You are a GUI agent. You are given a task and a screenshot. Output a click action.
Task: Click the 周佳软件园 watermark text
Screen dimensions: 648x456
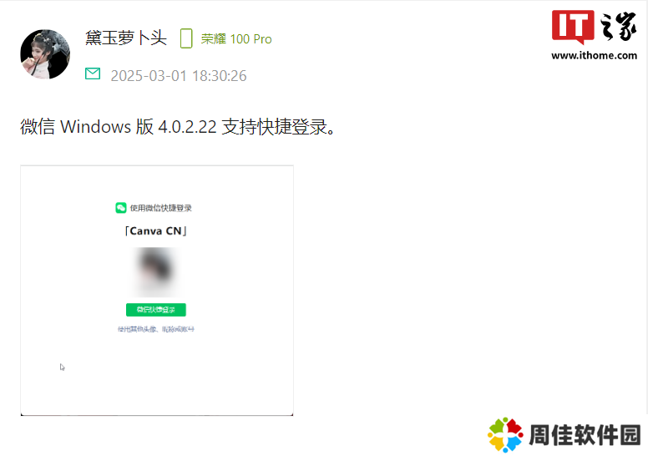tap(585, 435)
